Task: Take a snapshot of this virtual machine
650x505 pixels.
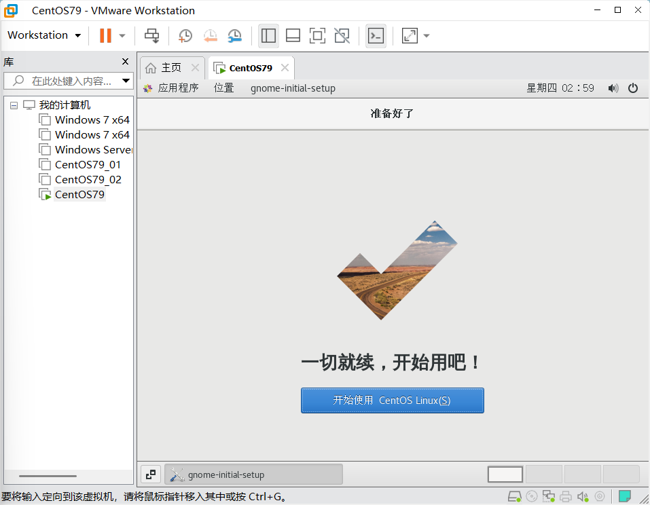Action: click(x=185, y=35)
